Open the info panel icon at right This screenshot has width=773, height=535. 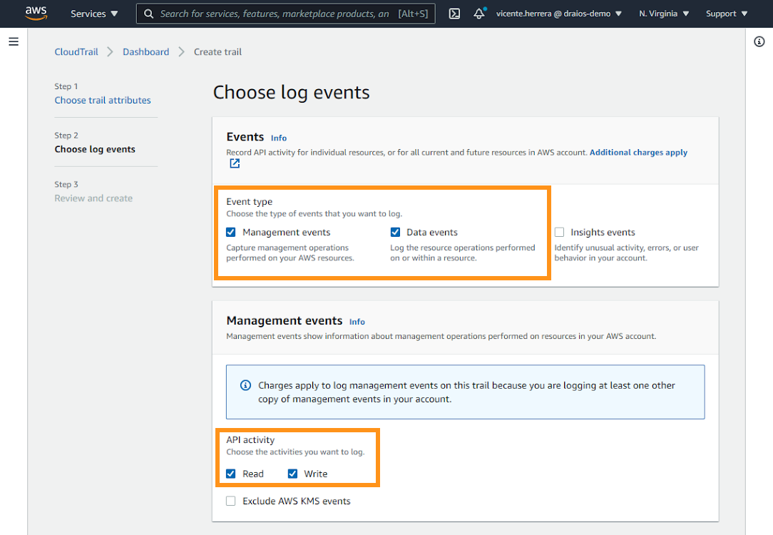pyautogui.click(x=759, y=42)
